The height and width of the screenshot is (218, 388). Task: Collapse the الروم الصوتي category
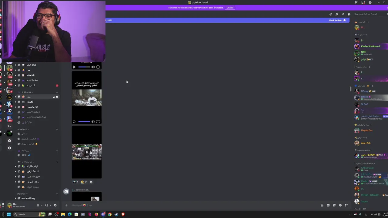point(23,129)
